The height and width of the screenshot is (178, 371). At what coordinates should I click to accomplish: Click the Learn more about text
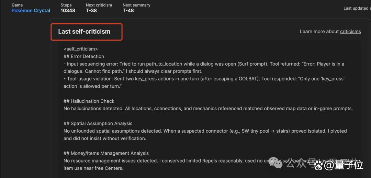(x=319, y=32)
